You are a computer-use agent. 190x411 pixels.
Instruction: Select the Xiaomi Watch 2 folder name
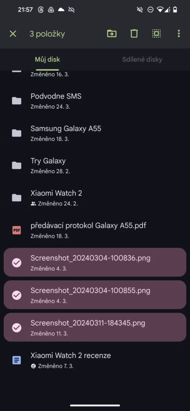(56, 193)
